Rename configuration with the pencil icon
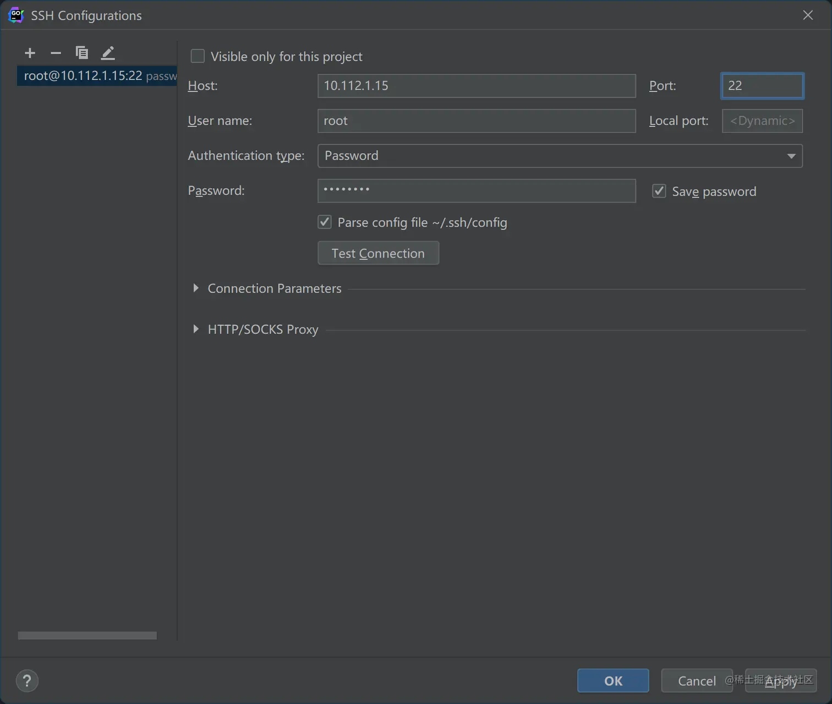 pos(108,53)
